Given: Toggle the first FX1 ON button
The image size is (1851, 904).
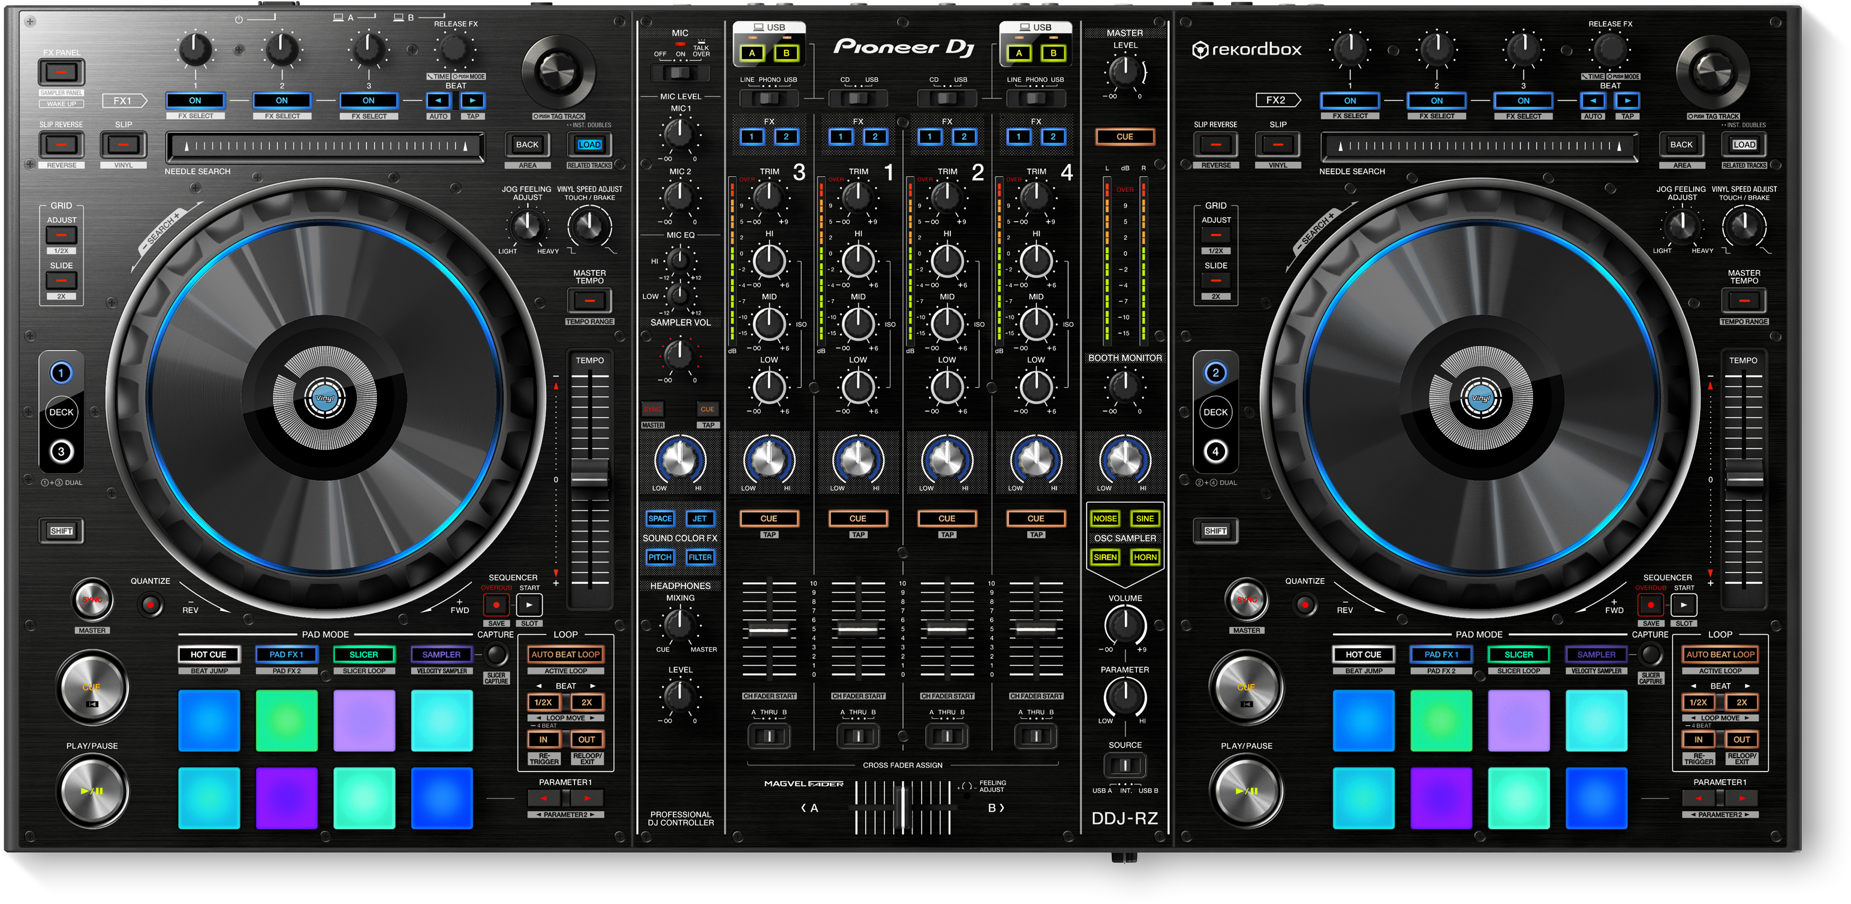Looking at the screenshot, I should tap(195, 101).
